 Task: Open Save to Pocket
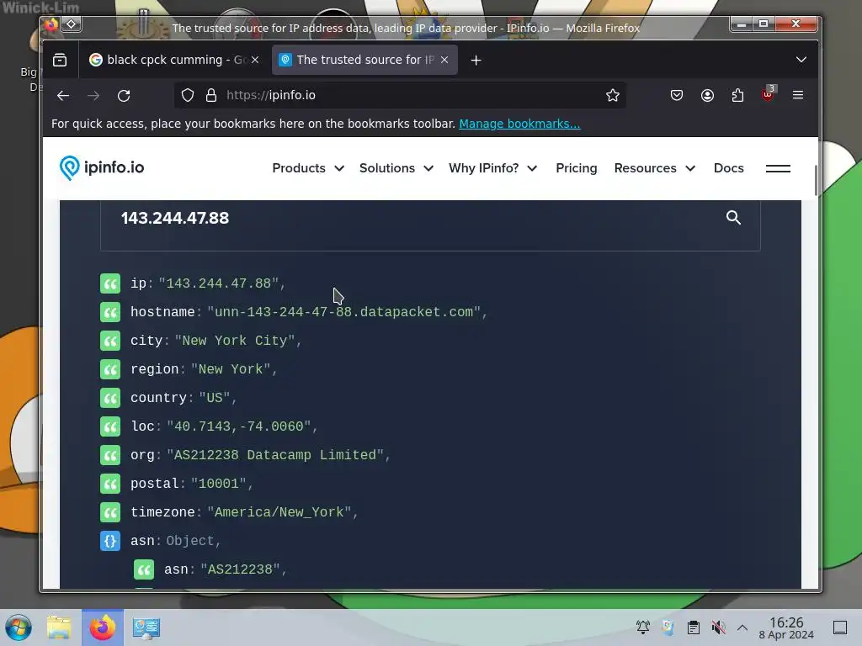[677, 96]
